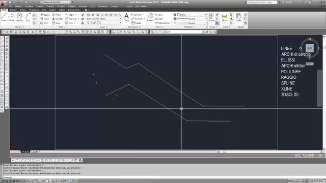Click the horizontal scrollbar below drawing
Image resolution: width=326 pixels, height=183 pixels.
[269, 152]
